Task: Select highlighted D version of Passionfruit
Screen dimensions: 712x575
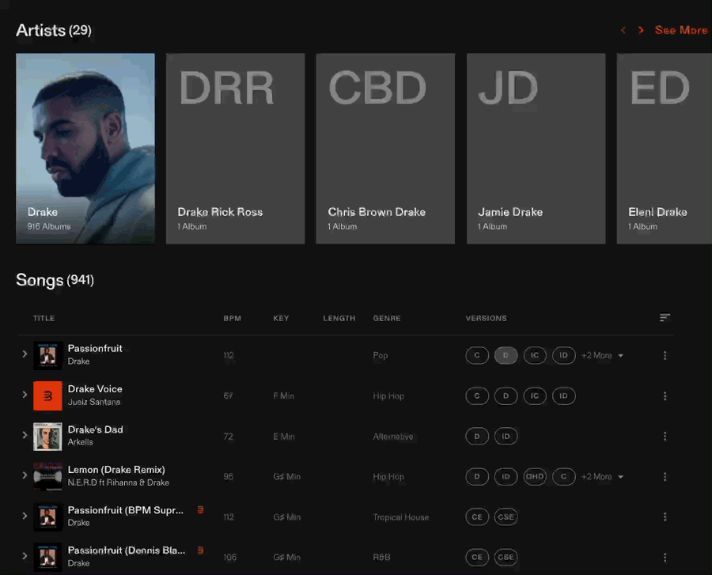Action: 506,355
